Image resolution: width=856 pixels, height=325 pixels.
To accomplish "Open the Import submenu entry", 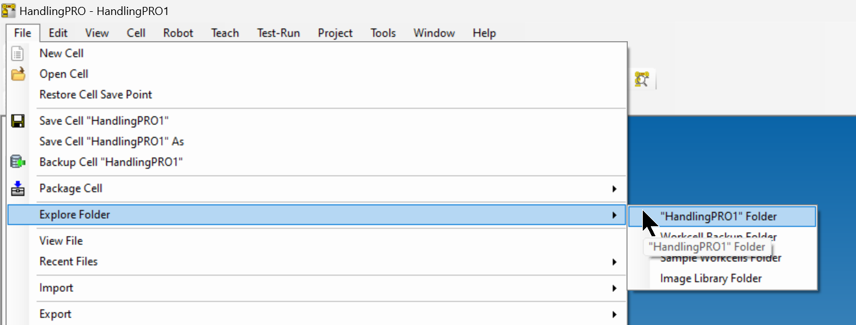I will click(x=316, y=288).
